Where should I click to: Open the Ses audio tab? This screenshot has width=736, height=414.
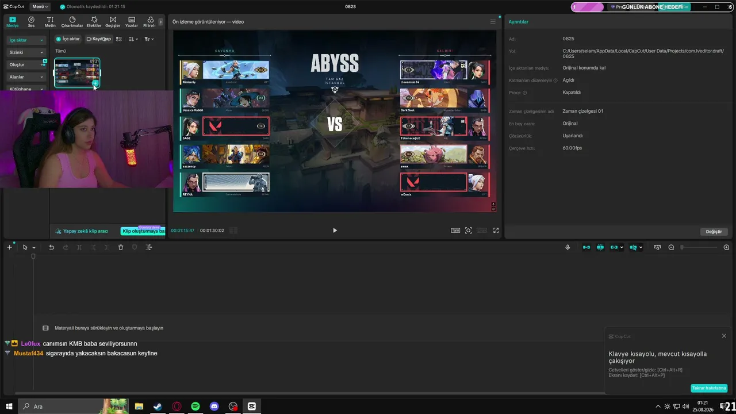click(x=31, y=22)
